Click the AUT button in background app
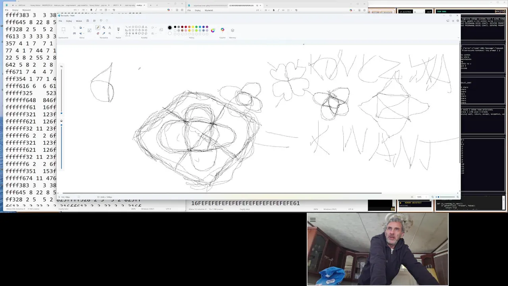This screenshot has height=286, width=508. (429, 12)
